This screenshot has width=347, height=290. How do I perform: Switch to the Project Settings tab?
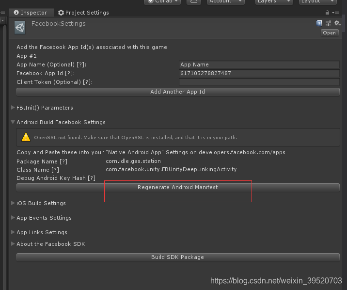[x=83, y=13]
